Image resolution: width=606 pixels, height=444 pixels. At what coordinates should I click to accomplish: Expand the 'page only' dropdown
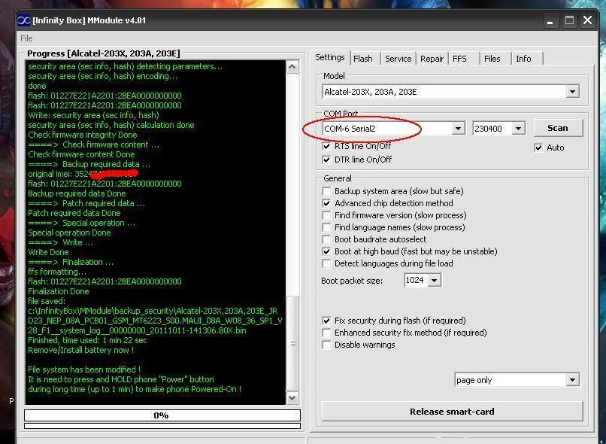click(572, 380)
